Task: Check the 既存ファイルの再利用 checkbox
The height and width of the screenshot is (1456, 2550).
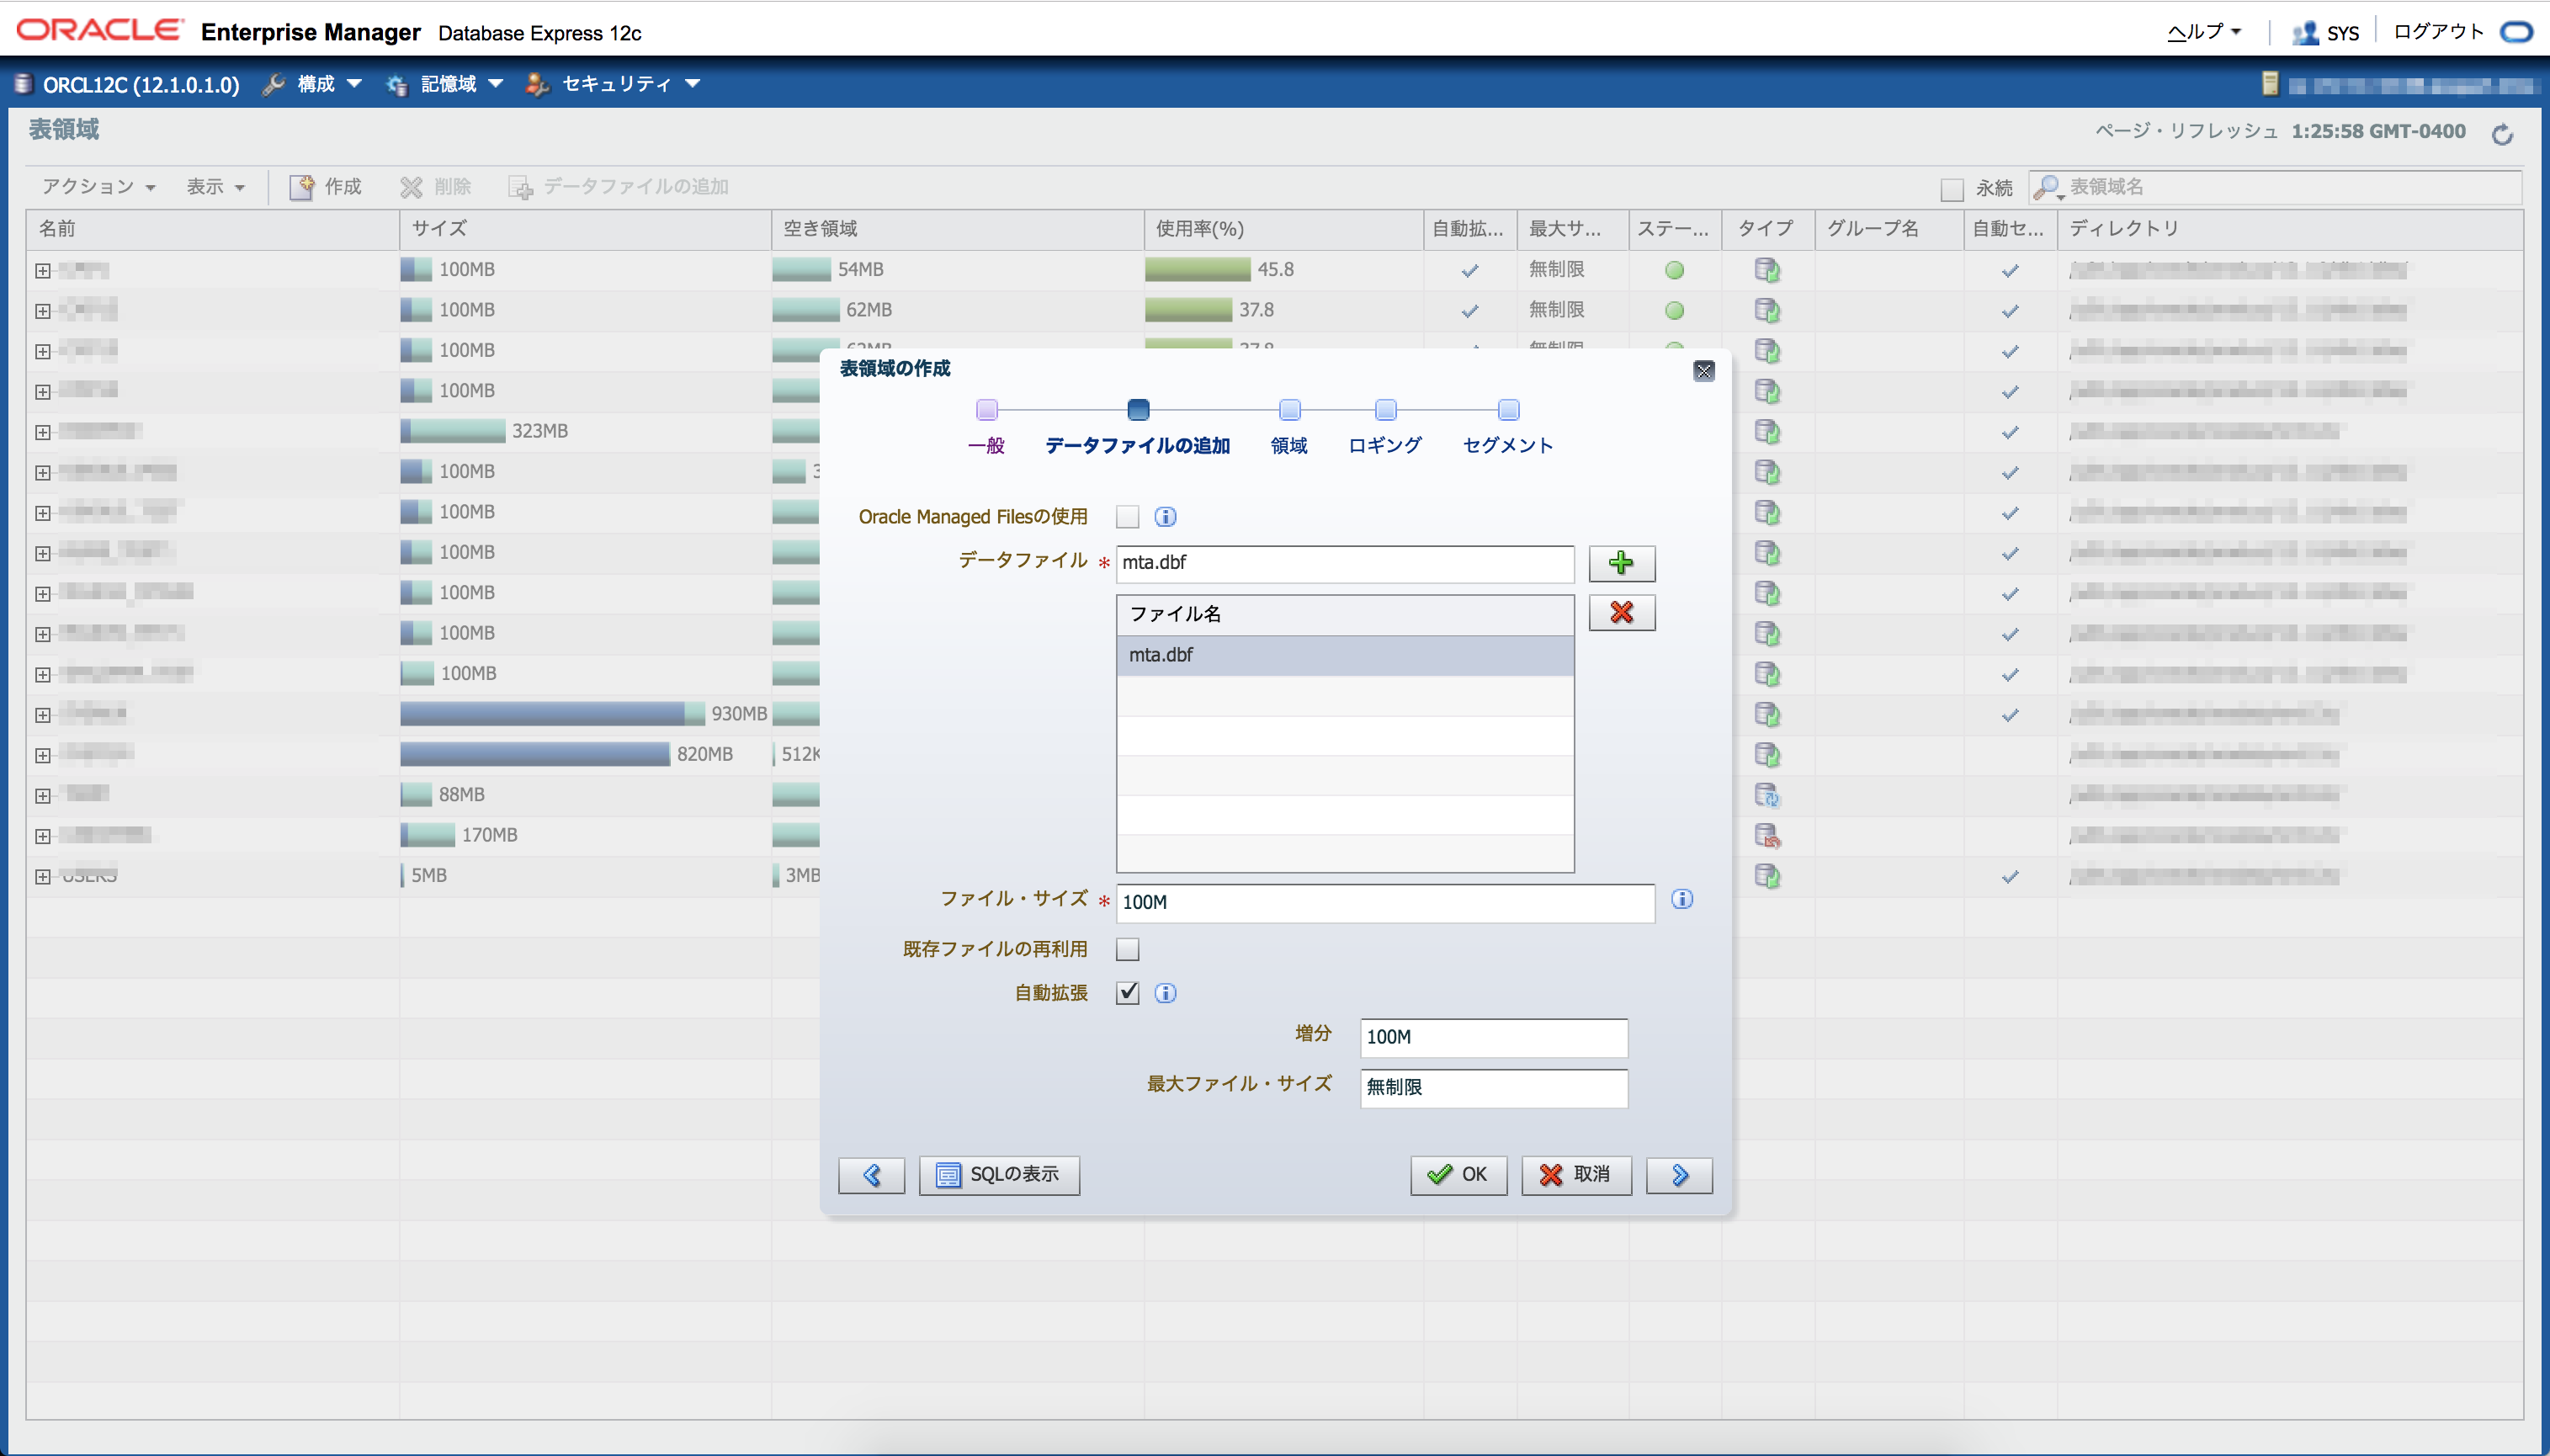Action: click(x=1127, y=949)
